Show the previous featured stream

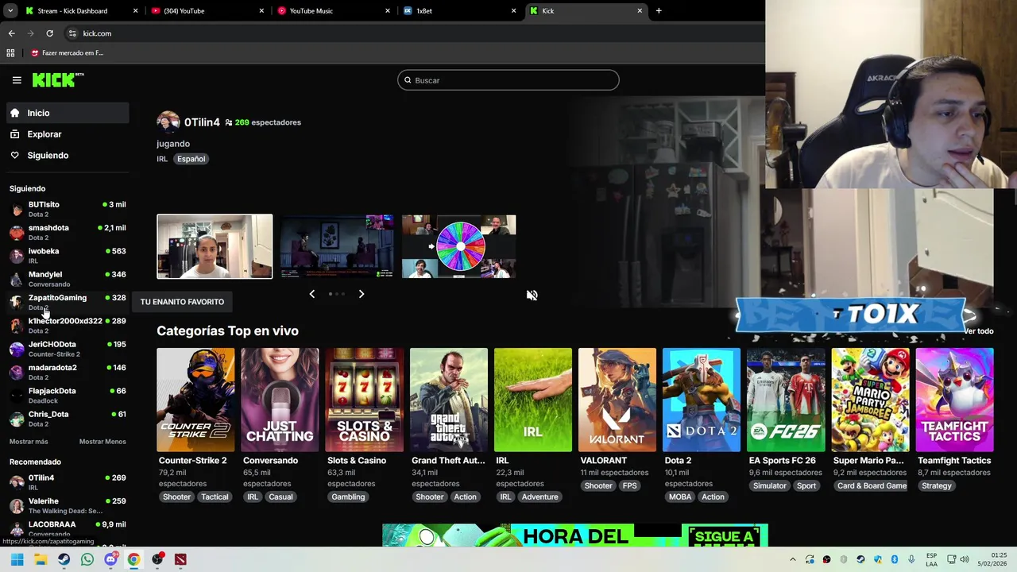click(x=311, y=294)
